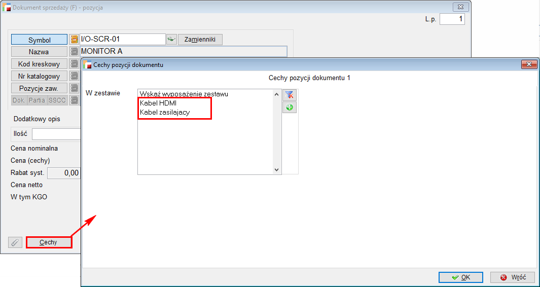Click the list icon beside Kod kreskowy
This screenshot has height=287, width=540.
74,64
